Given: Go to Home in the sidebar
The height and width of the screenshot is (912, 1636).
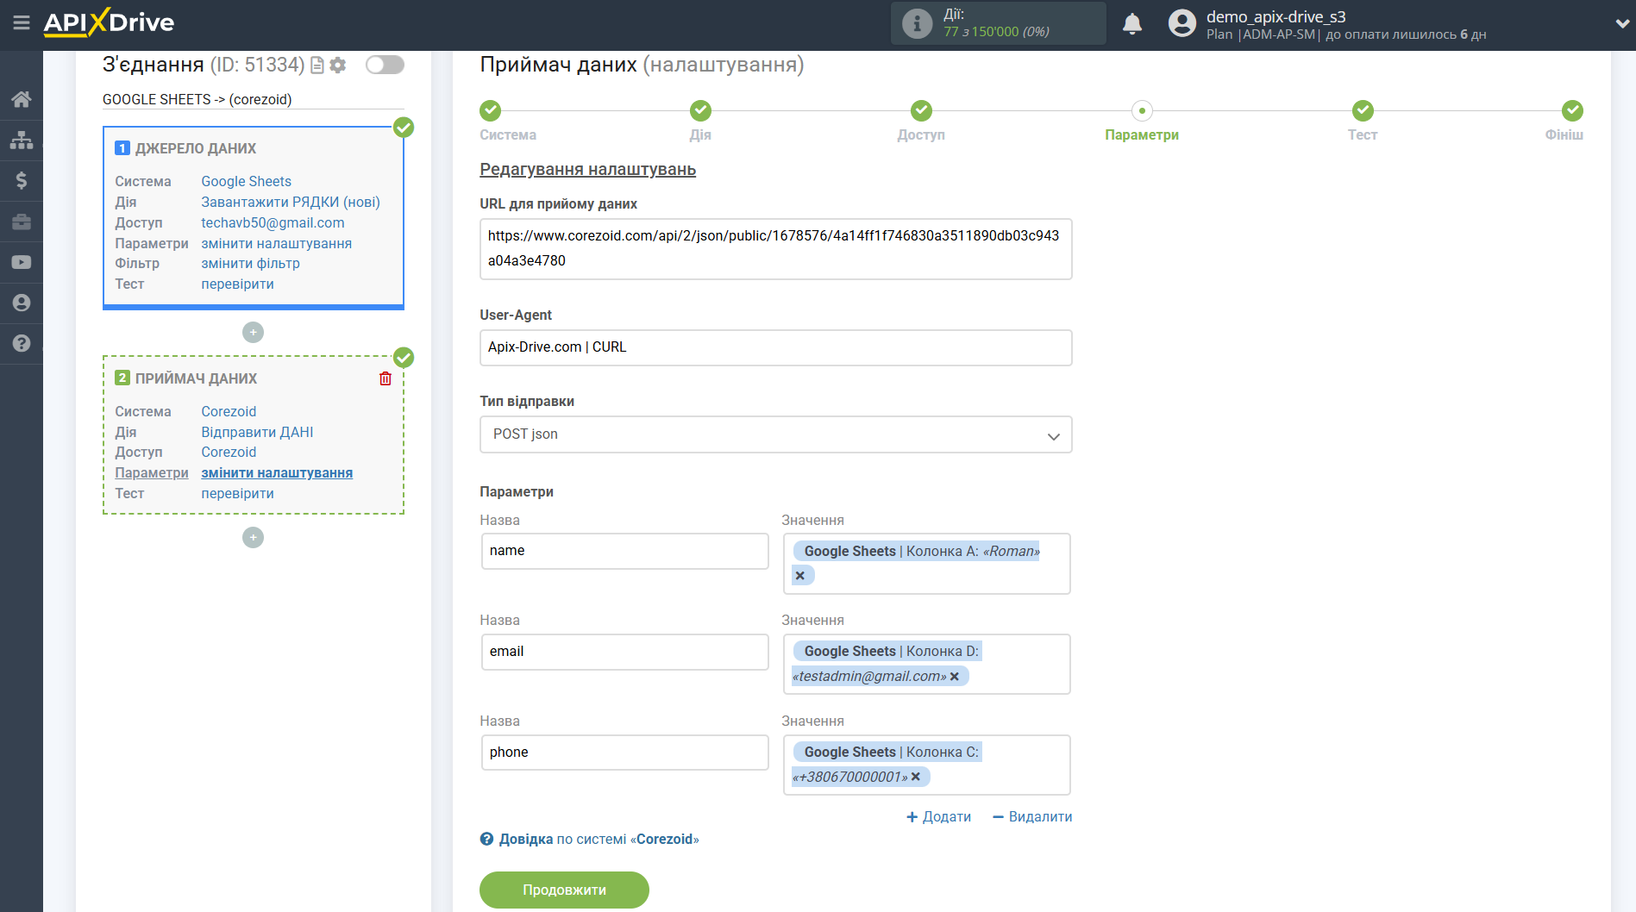Looking at the screenshot, I should tap(22, 99).
